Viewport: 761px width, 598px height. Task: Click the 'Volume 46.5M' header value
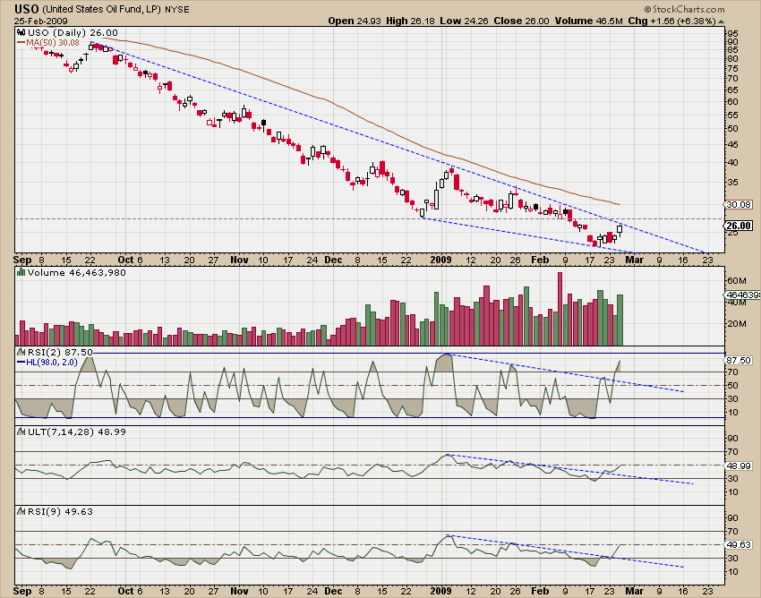click(x=589, y=21)
